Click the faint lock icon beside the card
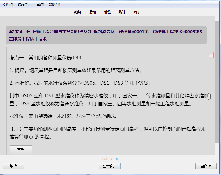This screenshot has width=221, height=175. pyautogui.click(x=211, y=55)
